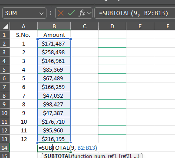The width and height of the screenshot is (175, 158).
Task: Click cell with $98,427
Action: pos(54,104)
